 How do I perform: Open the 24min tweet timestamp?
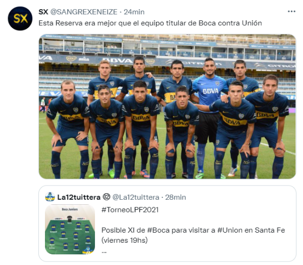click(x=134, y=12)
